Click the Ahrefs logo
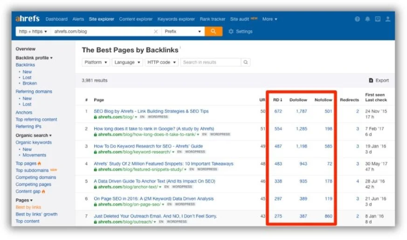 click(x=27, y=19)
